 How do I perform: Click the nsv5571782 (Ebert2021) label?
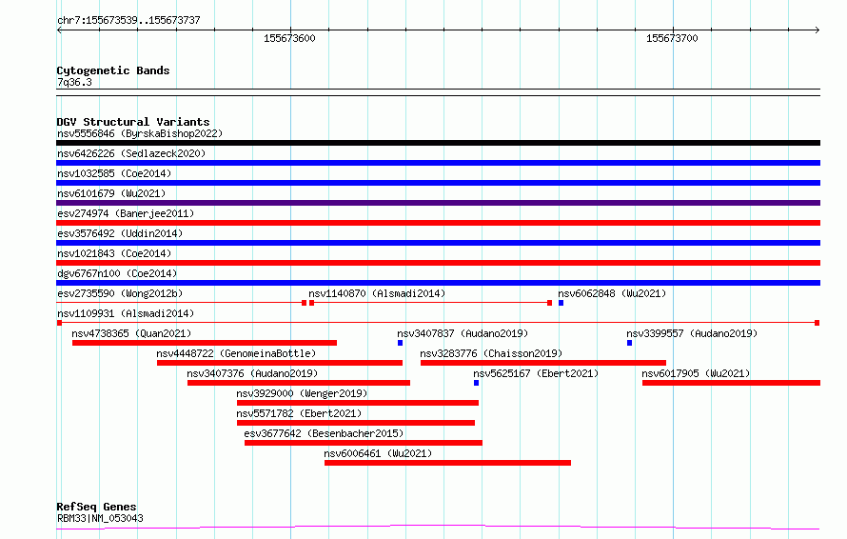pos(299,413)
